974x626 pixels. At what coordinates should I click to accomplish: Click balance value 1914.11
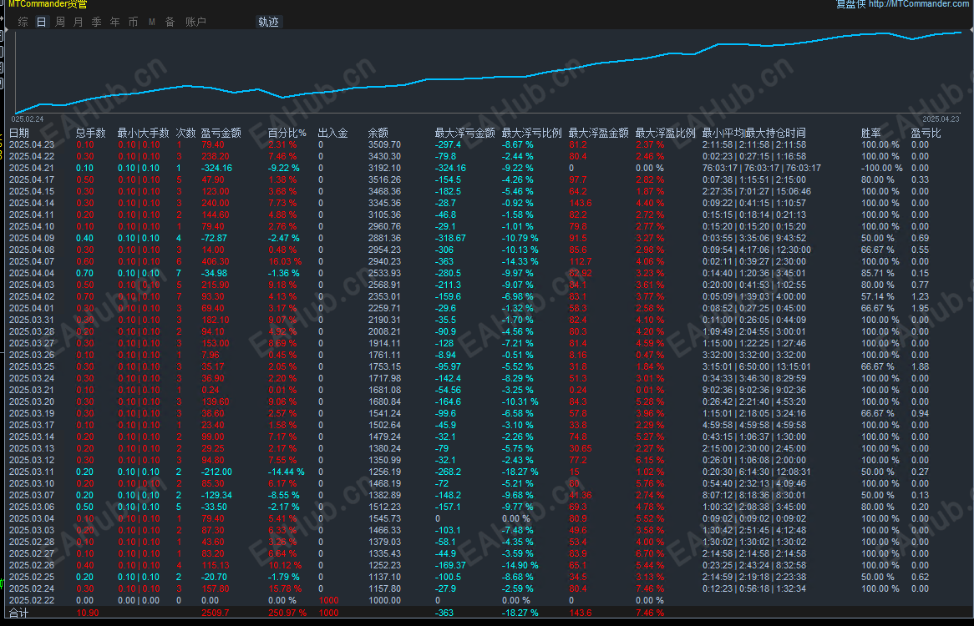pos(384,343)
